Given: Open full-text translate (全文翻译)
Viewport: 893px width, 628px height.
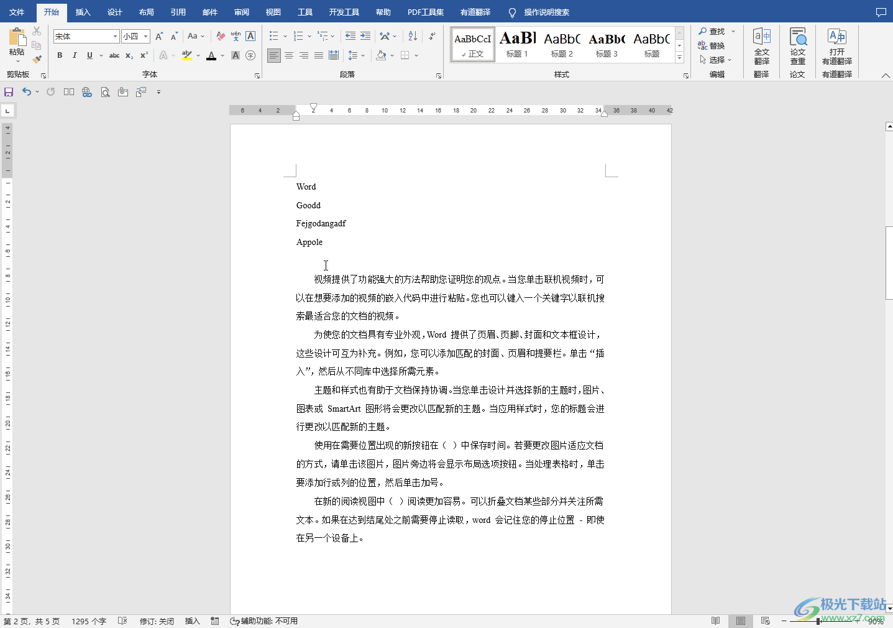Looking at the screenshot, I should click(x=762, y=47).
